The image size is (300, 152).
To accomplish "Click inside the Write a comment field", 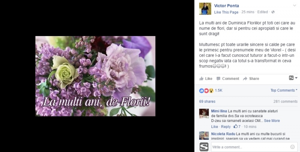I will [x=250, y=147].
